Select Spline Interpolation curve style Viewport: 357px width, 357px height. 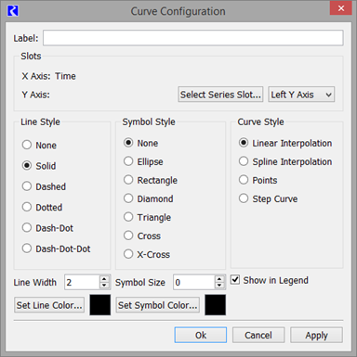pos(285,161)
